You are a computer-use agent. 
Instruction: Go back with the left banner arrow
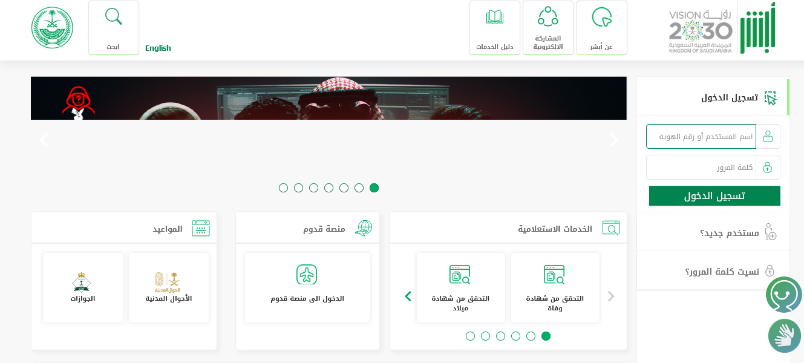click(44, 140)
